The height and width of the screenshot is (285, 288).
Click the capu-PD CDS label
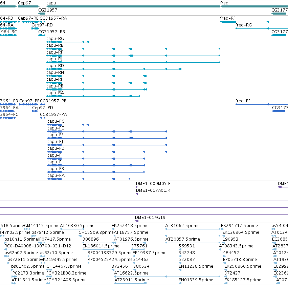coord(56,148)
